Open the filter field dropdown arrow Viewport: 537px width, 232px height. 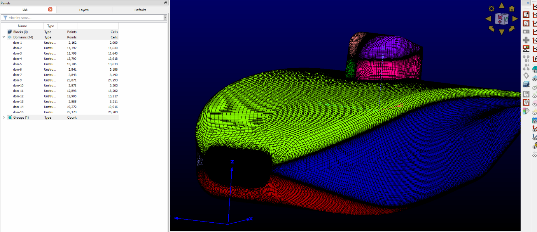165,18
